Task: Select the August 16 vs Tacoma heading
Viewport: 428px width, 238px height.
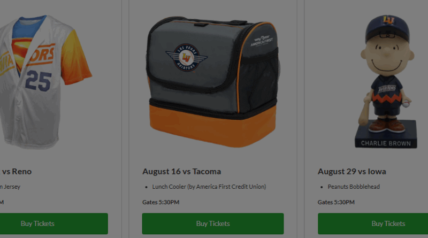Action: pos(181,171)
